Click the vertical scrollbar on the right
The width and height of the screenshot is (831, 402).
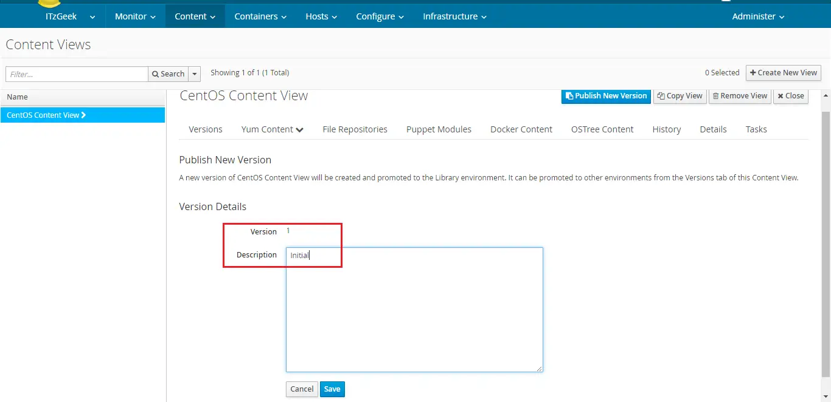point(826,243)
